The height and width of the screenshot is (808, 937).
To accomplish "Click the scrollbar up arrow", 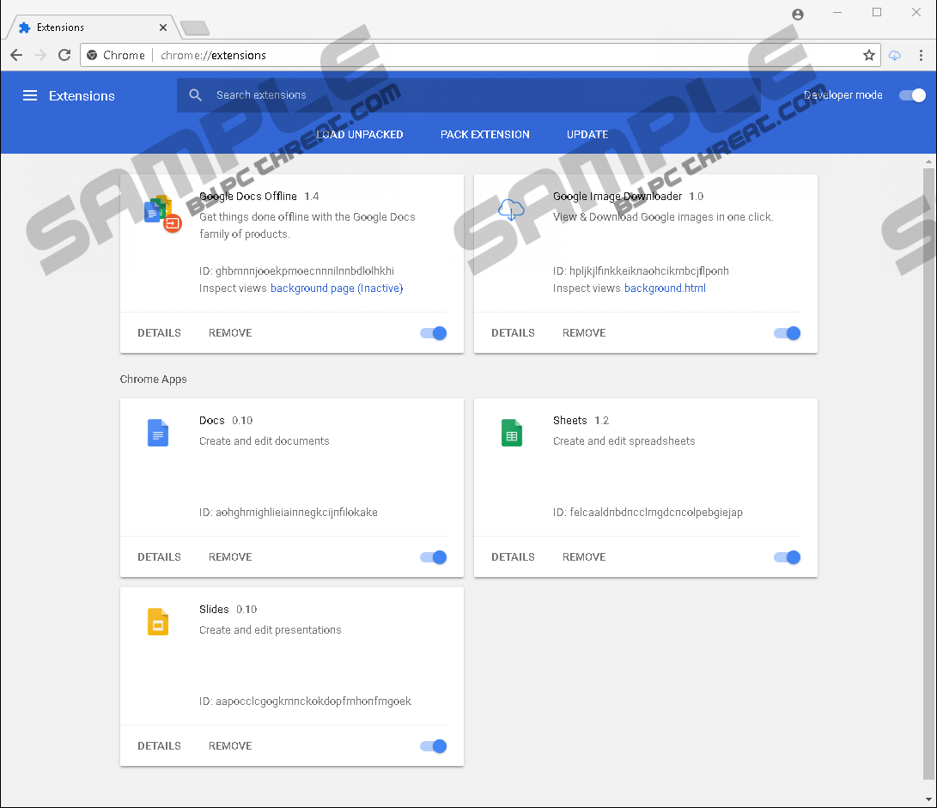I will tap(928, 161).
